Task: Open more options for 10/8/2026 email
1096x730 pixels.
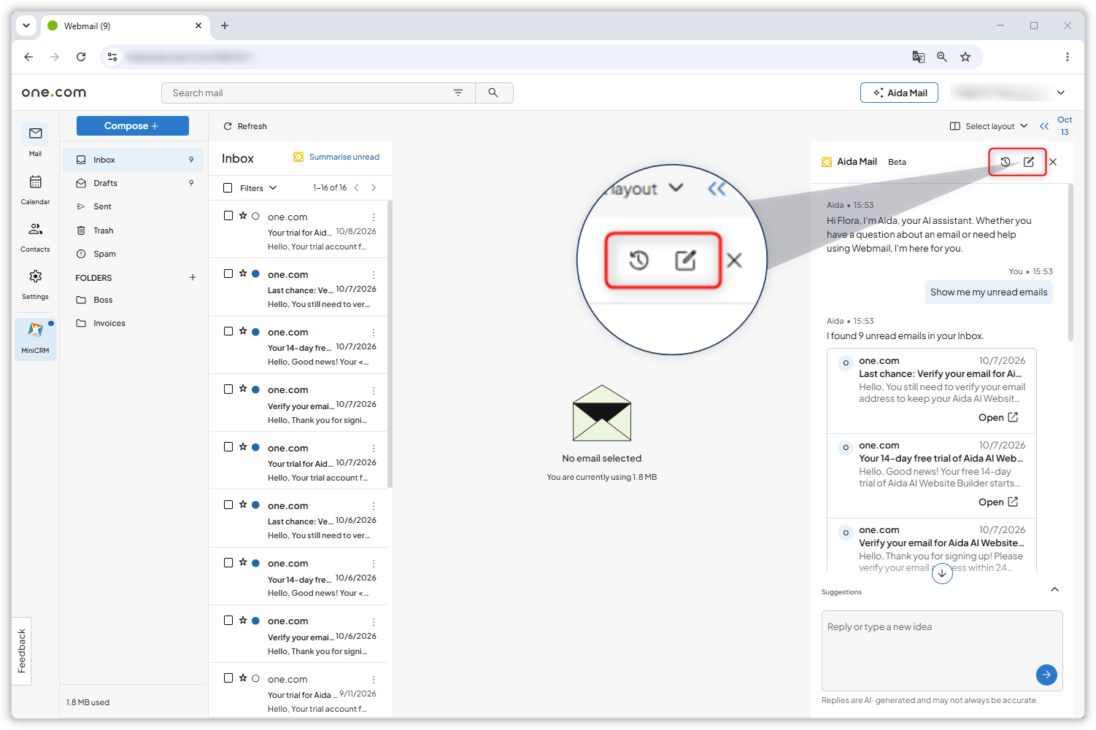Action: [374, 217]
